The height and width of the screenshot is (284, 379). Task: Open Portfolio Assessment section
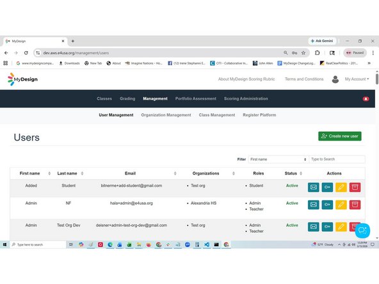point(196,99)
